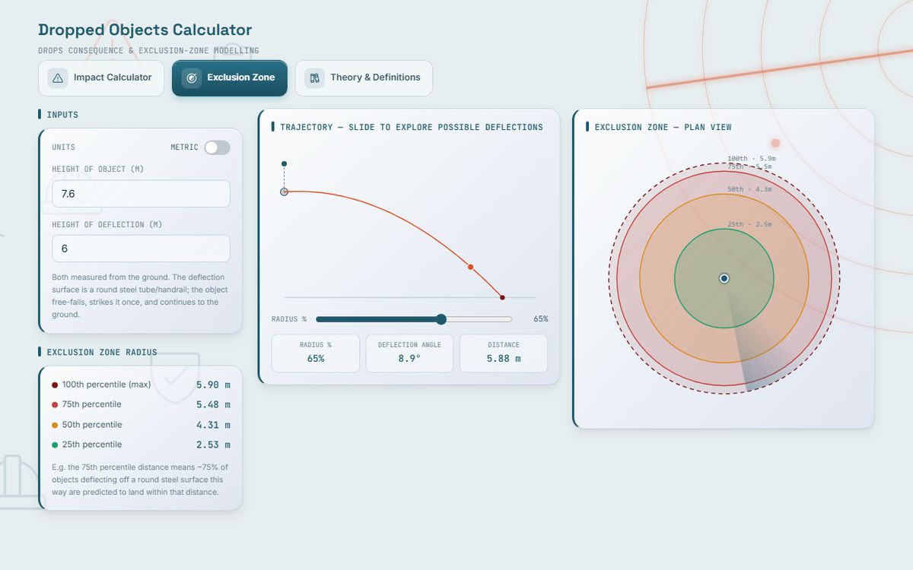This screenshot has width=913, height=570.
Task: Click the '100th · 5.9m' plan view label
Action: coord(751,159)
